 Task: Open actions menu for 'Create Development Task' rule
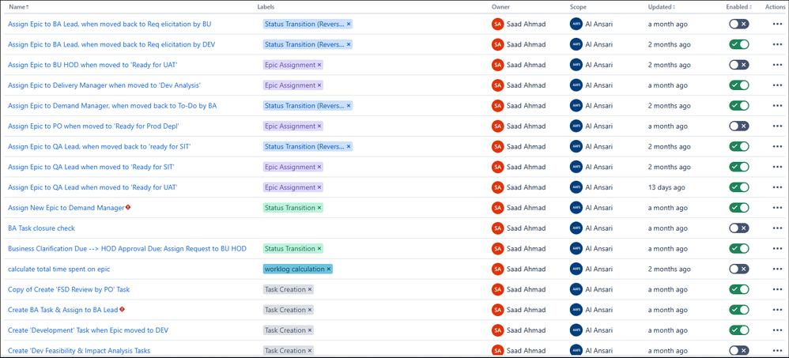tap(777, 330)
